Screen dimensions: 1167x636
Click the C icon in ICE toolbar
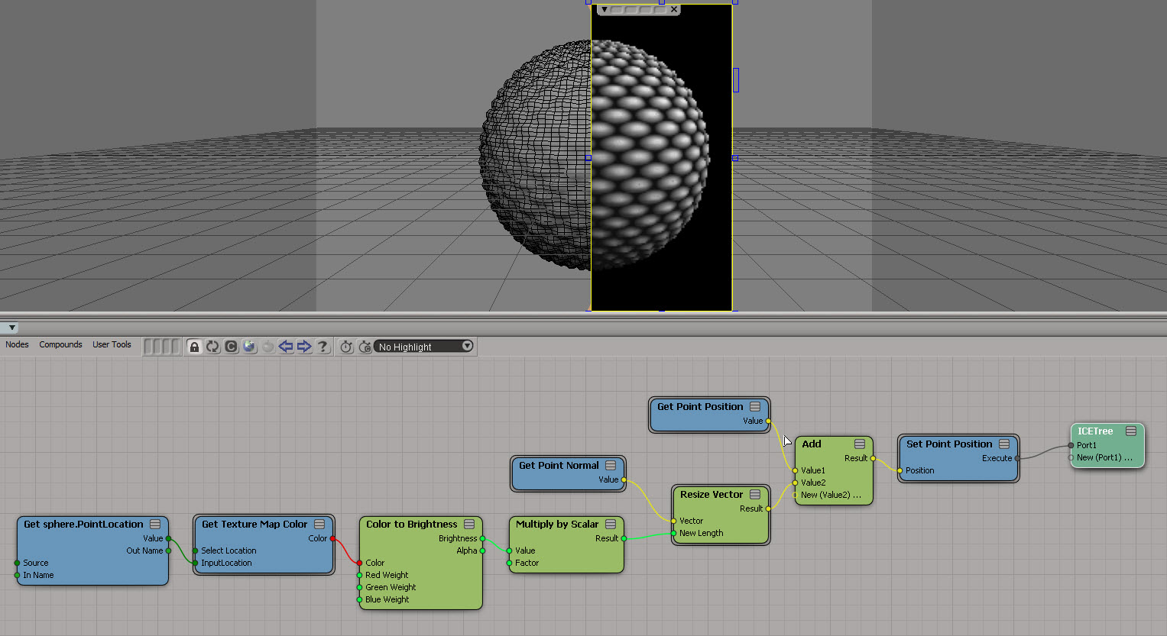[x=231, y=347]
